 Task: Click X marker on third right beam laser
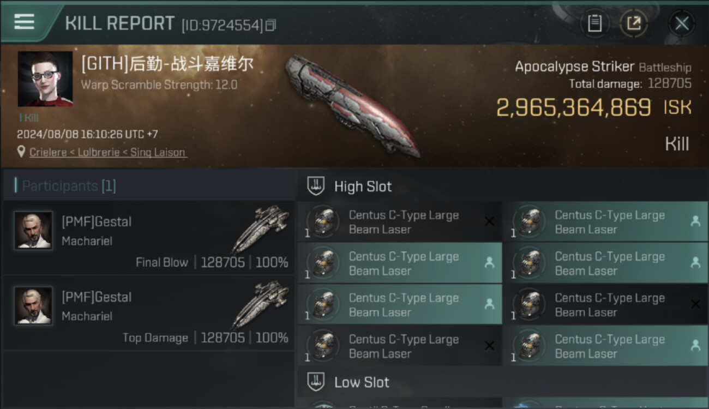[695, 304]
